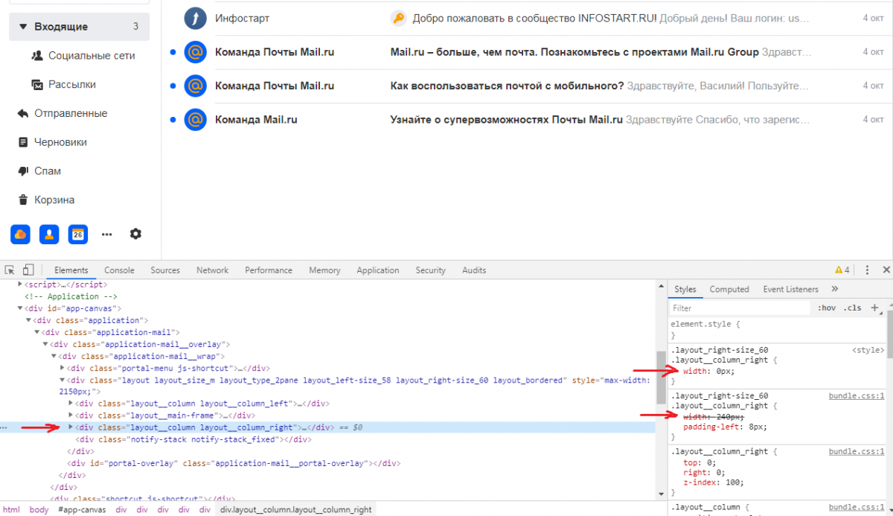Close the DevTools panel
Image resolution: width=893 pixels, height=516 pixels.
click(886, 270)
